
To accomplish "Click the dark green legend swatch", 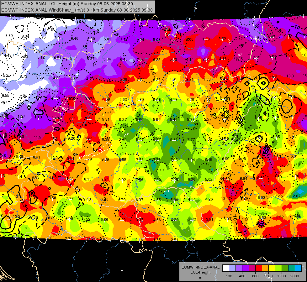I will click(x=285, y=268).
